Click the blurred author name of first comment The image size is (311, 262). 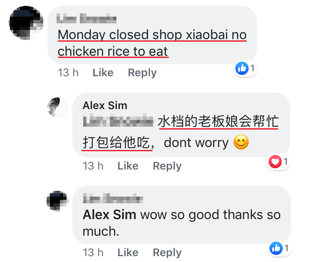tap(86, 18)
